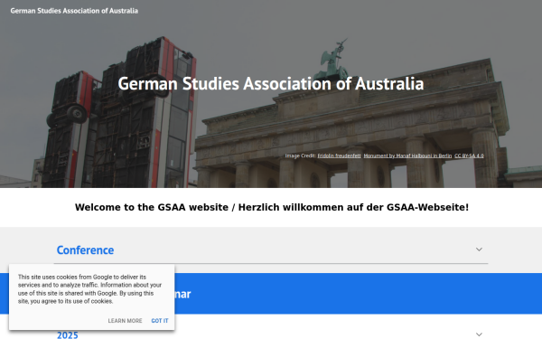This screenshot has width=542, height=339.
Task: Click the cookie notice message text
Action: 89,289
